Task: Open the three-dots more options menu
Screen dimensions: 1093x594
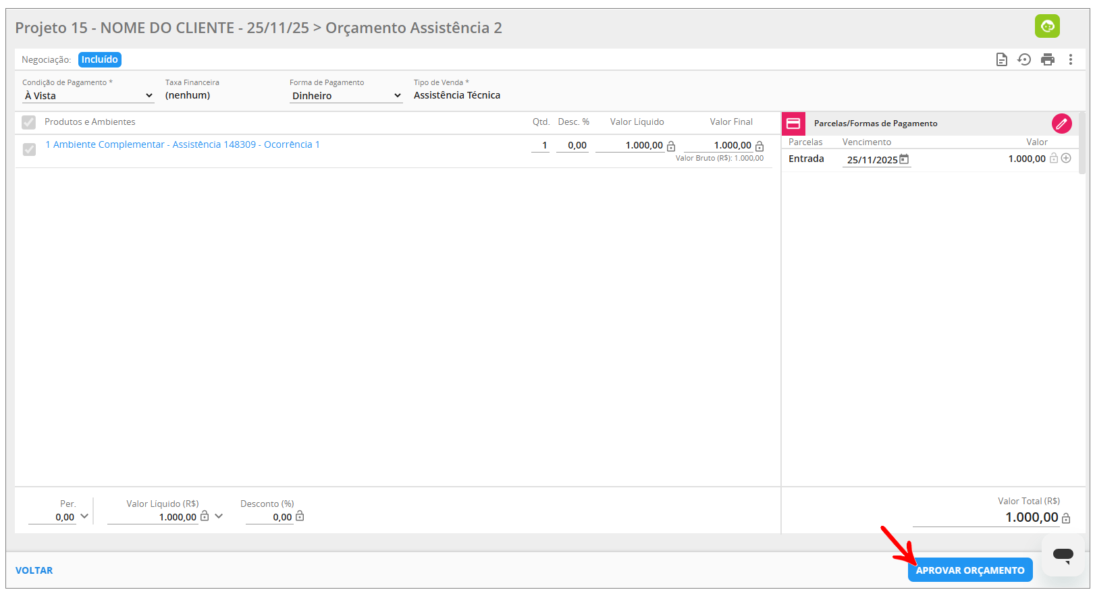Action: pyautogui.click(x=1071, y=59)
